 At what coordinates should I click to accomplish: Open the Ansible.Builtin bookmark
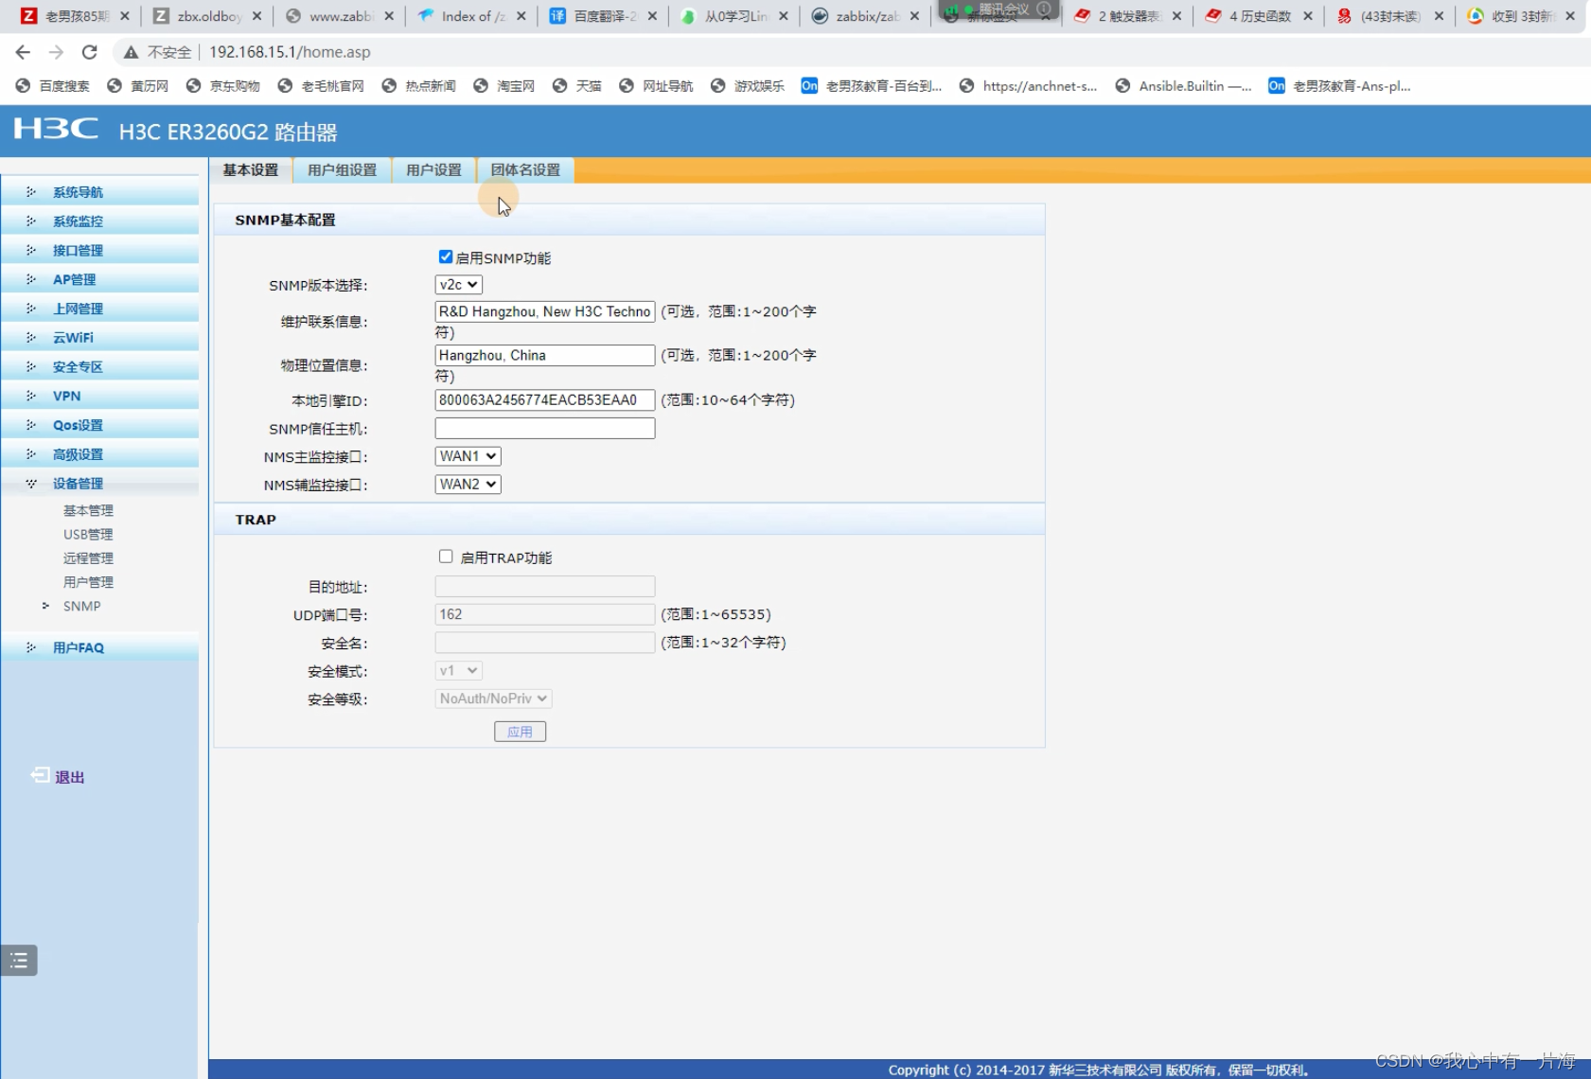coord(1184,86)
